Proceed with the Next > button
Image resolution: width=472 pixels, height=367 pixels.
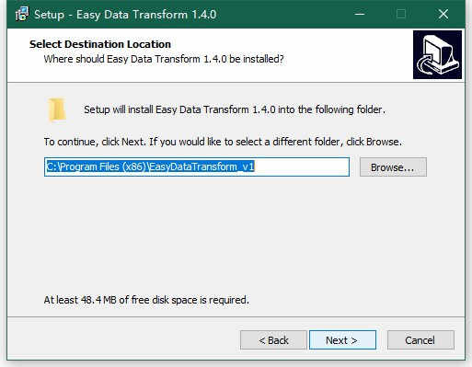(342, 340)
